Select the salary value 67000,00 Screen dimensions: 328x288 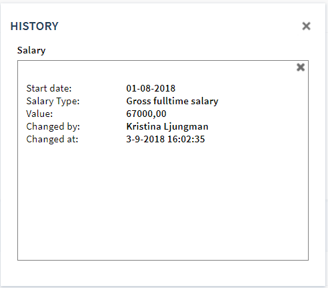pyautogui.click(x=146, y=114)
